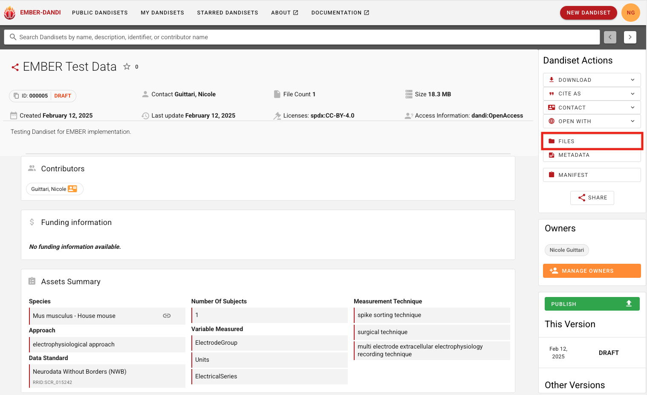The width and height of the screenshot is (647, 395).
Task: Open Mus musculus species link icon
Action: [167, 316]
